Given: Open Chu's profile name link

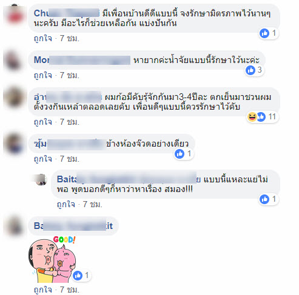Looking at the screenshot, I should coord(67,13).
